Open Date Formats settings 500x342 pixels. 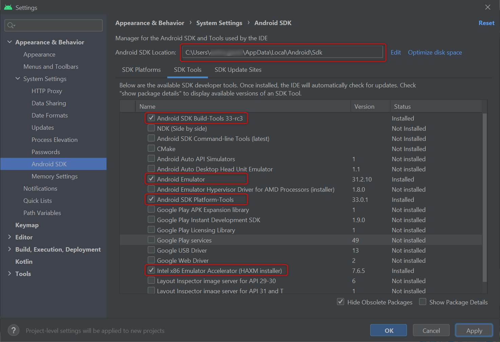pos(50,115)
